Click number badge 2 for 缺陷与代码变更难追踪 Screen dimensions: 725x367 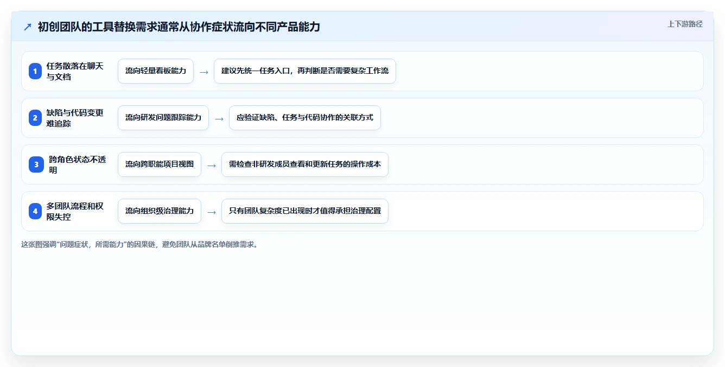tap(35, 118)
